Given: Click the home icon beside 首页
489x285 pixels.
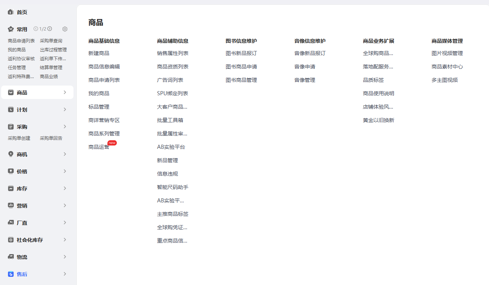Looking at the screenshot, I should click(x=11, y=12).
